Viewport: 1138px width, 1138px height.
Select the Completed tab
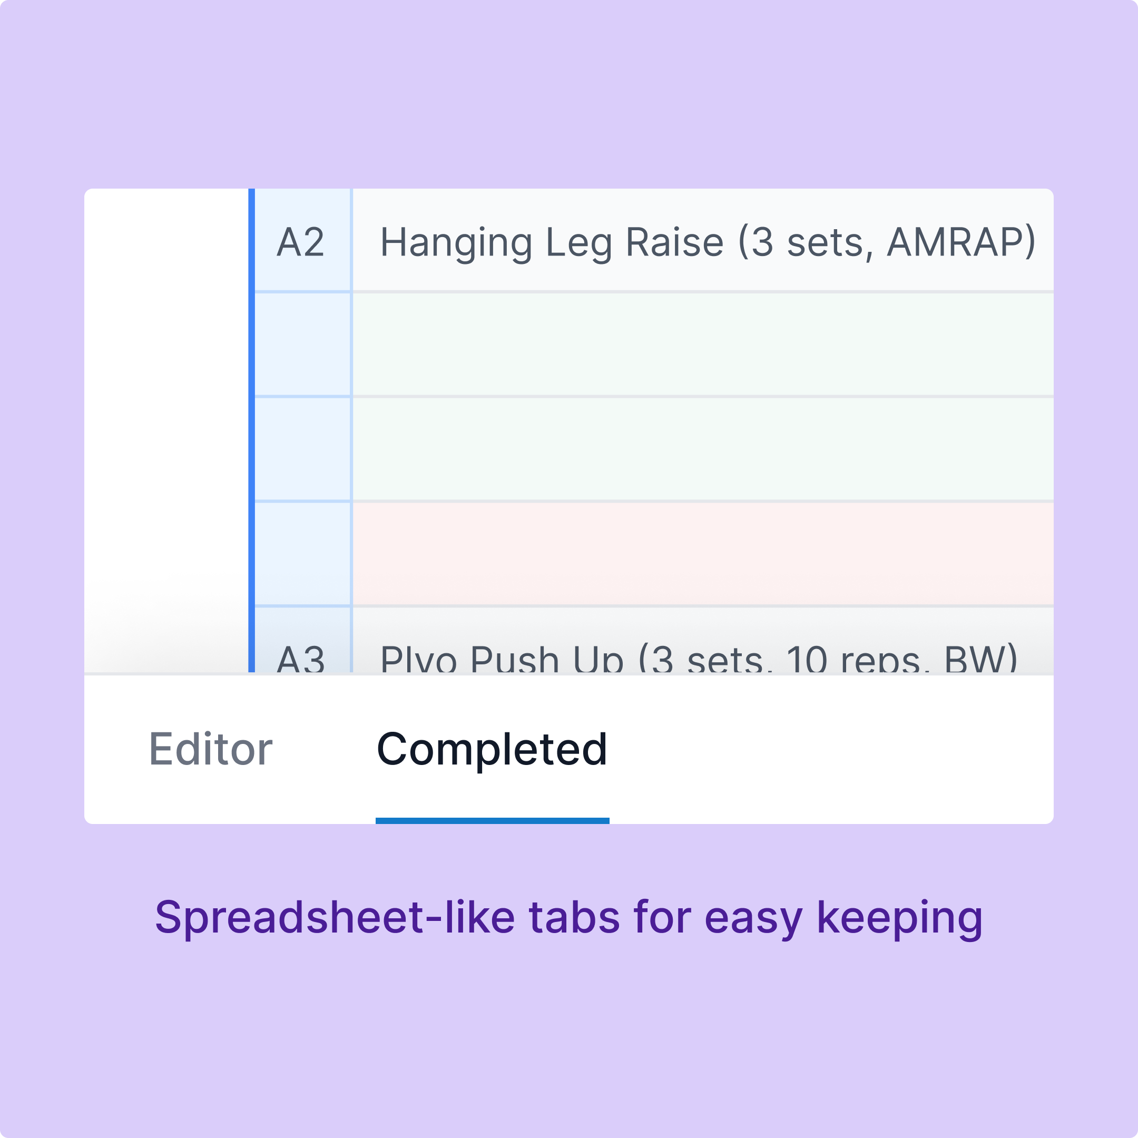(x=492, y=749)
